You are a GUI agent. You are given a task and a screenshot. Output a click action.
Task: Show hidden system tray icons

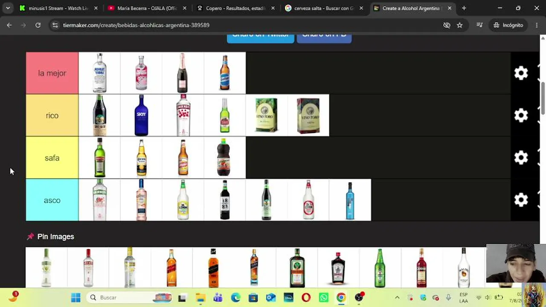click(x=397, y=297)
